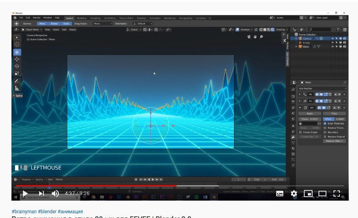Play the YouTube video
The width and height of the screenshot is (358, 218).
click(x=25, y=194)
